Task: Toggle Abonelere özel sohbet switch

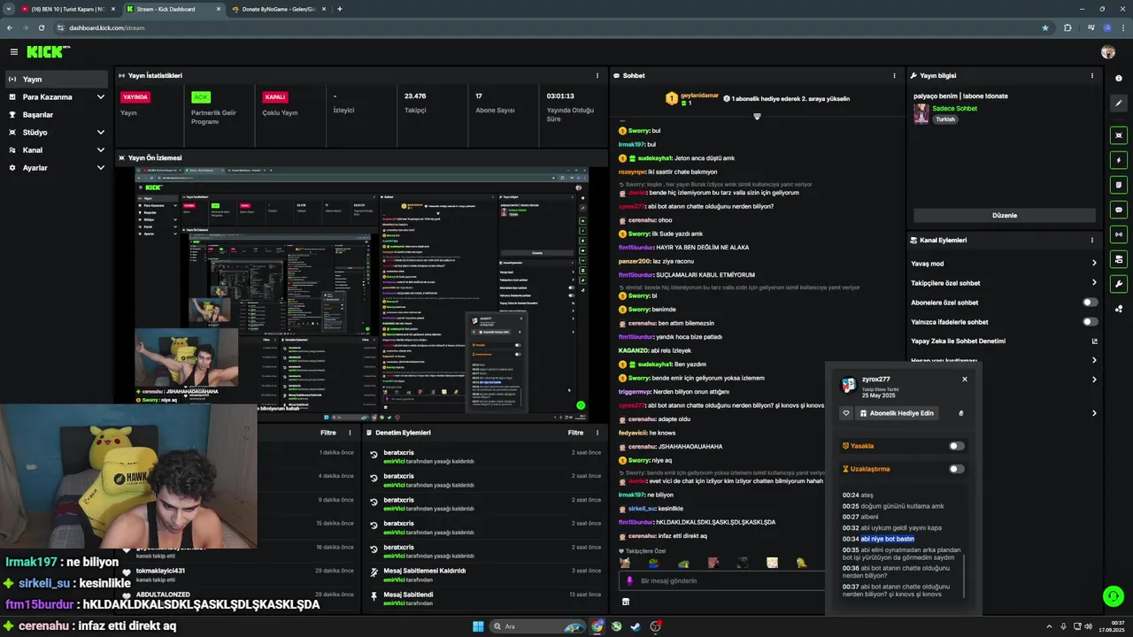Action: 1091,303
